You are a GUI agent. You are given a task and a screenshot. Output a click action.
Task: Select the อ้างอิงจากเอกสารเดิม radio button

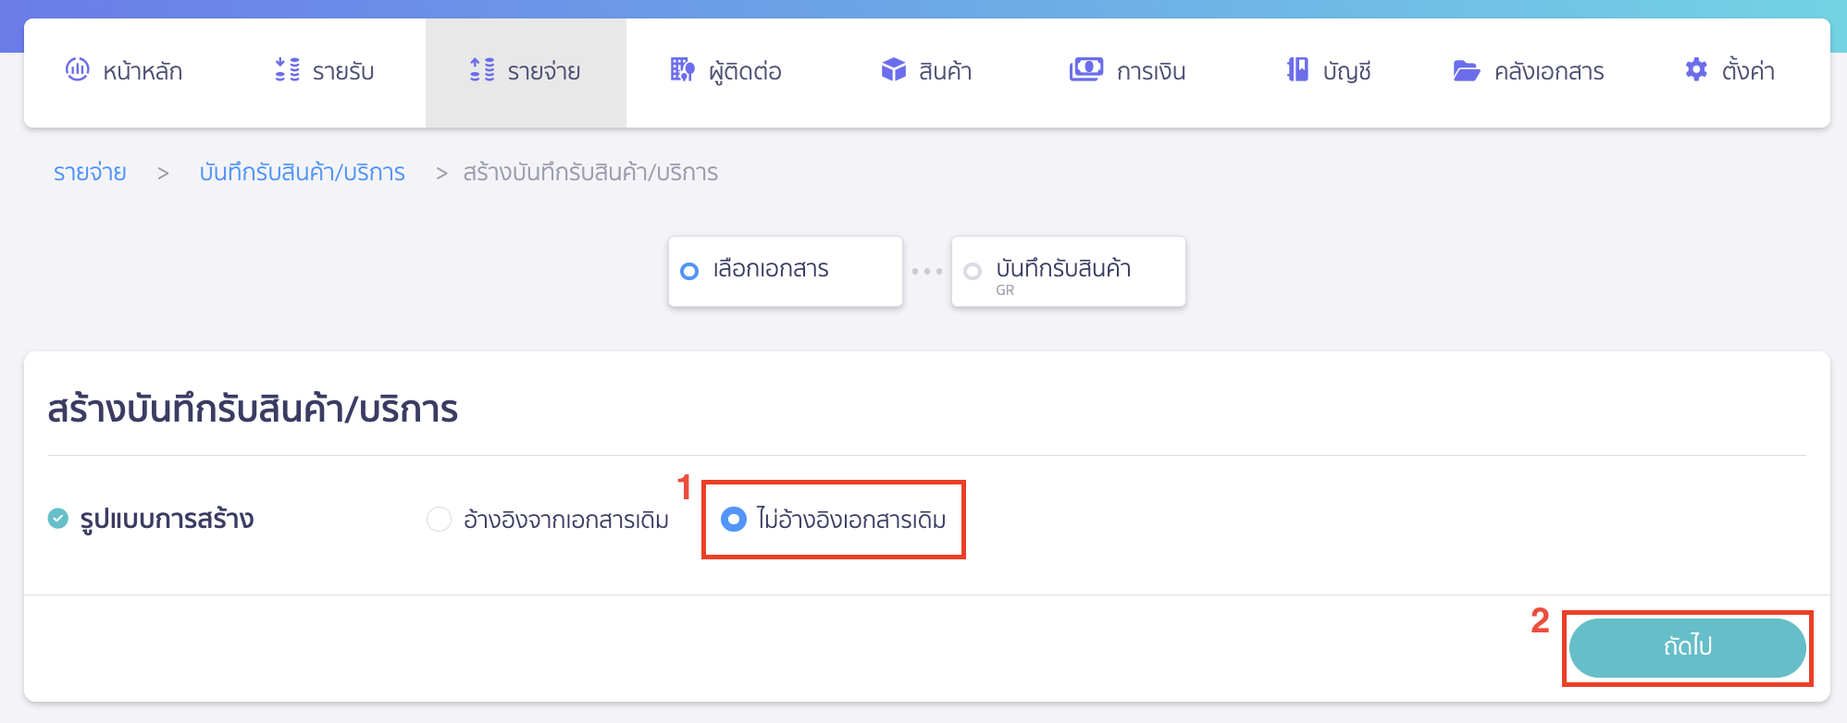click(x=438, y=520)
